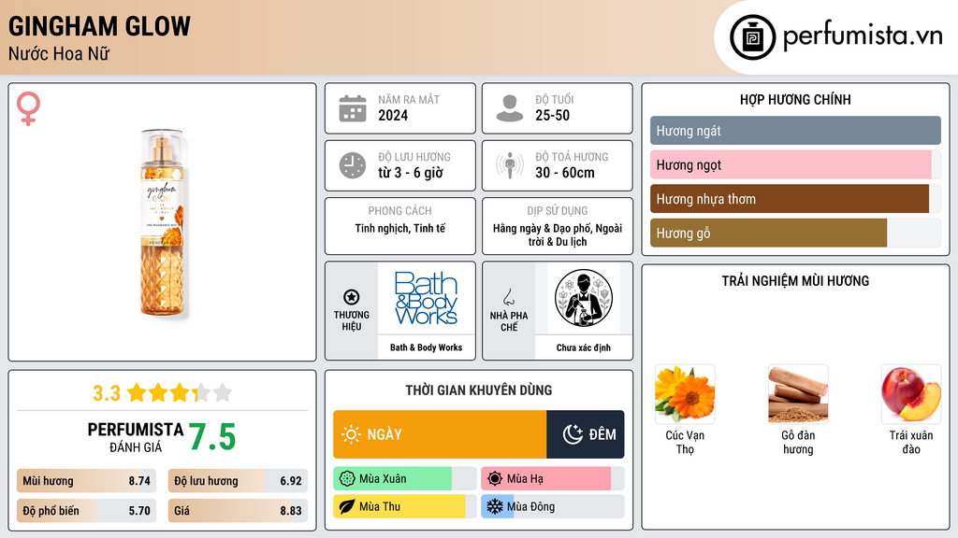The image size is (958, 538).
Task: Click the star badge icon above Thương hiệu
Action: tap(352, 297)
